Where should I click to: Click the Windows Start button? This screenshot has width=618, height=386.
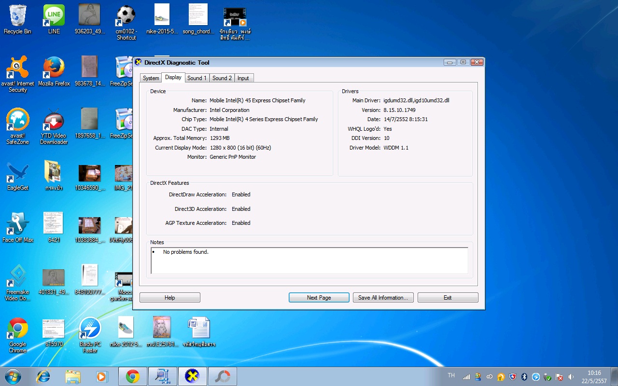(x=13, y=376)
